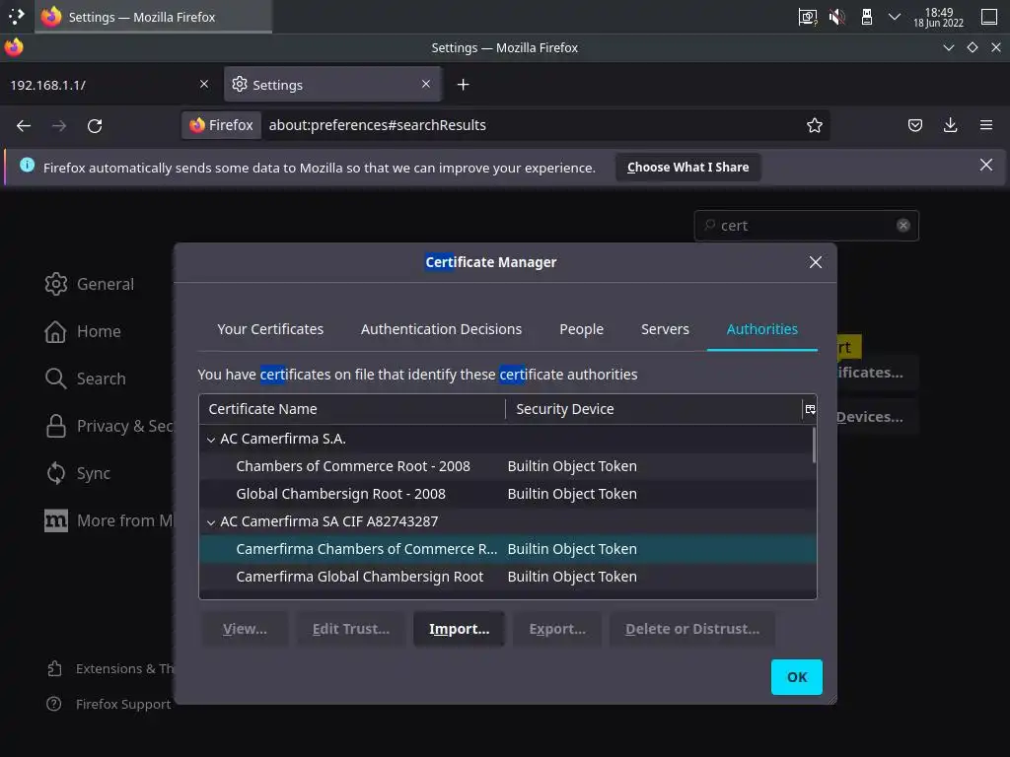The width and height of the screenshot is (1010, 757).
Task: Collapse the AC Camerfirma S.A. group
Action: point(211,439)
